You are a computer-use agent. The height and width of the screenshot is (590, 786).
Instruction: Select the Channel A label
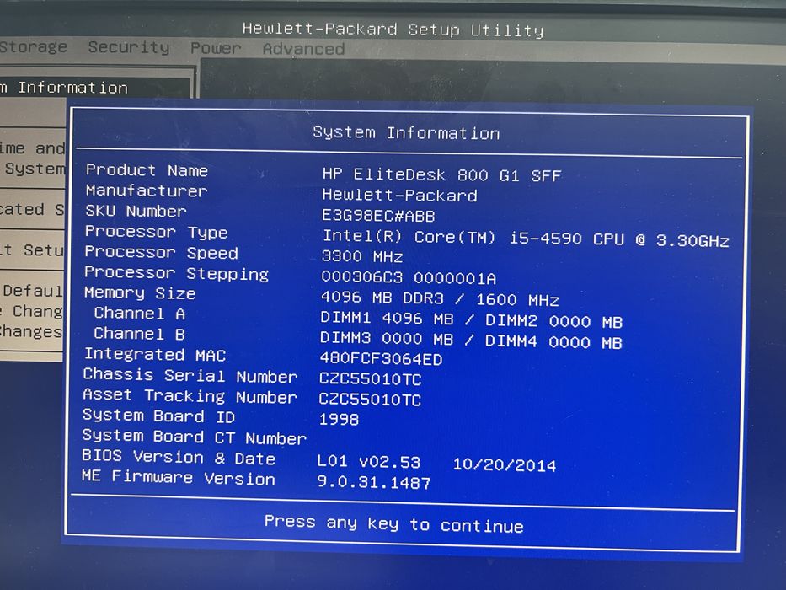pos(139,314)
